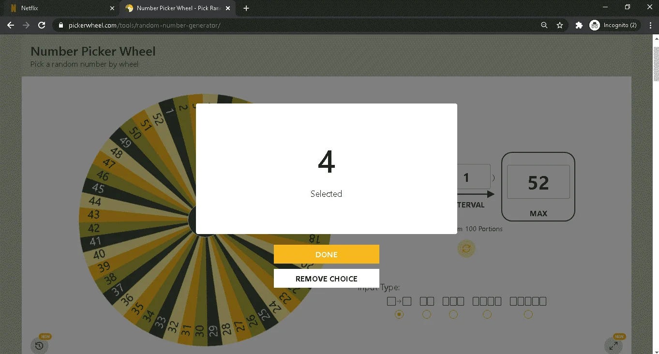Select the five-digit input type radio button
Viewport: 659px width, 354px height.
[x=528, y=314]
